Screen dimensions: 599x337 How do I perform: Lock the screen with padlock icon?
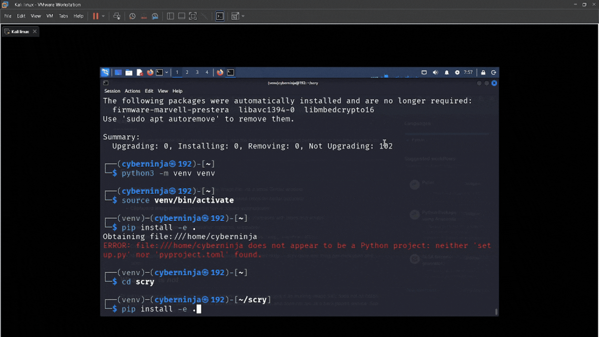483,73
